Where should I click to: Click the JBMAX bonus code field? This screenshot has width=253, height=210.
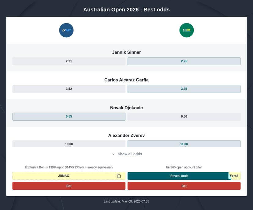click(x=63, y=176)
